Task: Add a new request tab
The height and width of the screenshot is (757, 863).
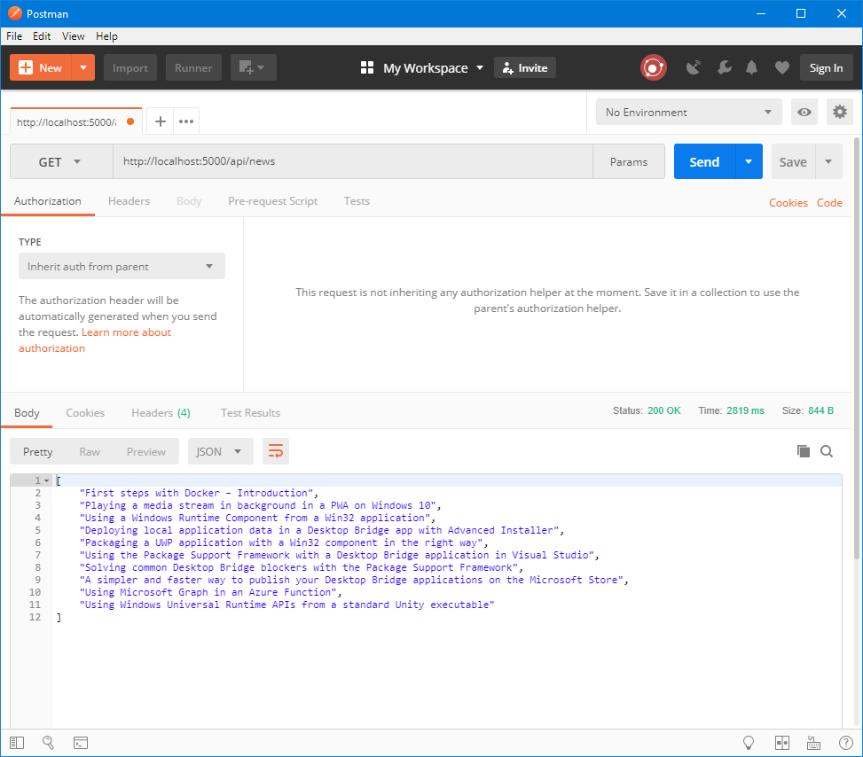Action: click(x=161, y=121)
